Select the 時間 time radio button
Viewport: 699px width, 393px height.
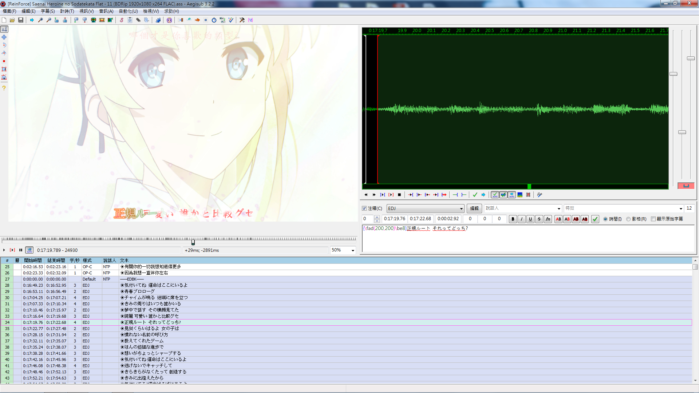tap(605, 219)
